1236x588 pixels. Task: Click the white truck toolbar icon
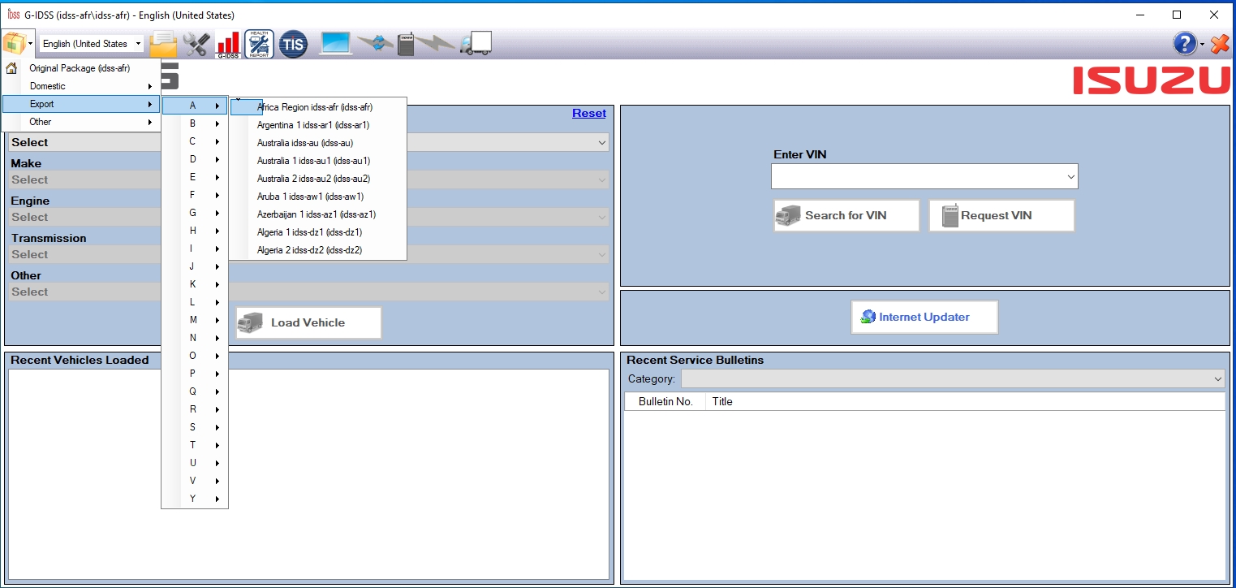pyautogui.click(x=476, y=44)
